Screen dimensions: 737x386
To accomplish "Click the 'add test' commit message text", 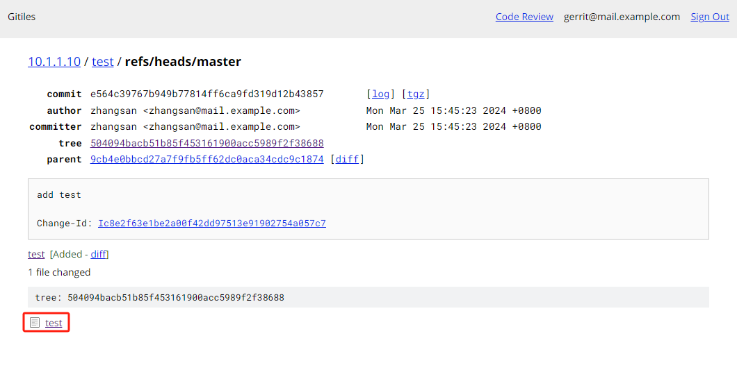I will [x=59, y=195].
